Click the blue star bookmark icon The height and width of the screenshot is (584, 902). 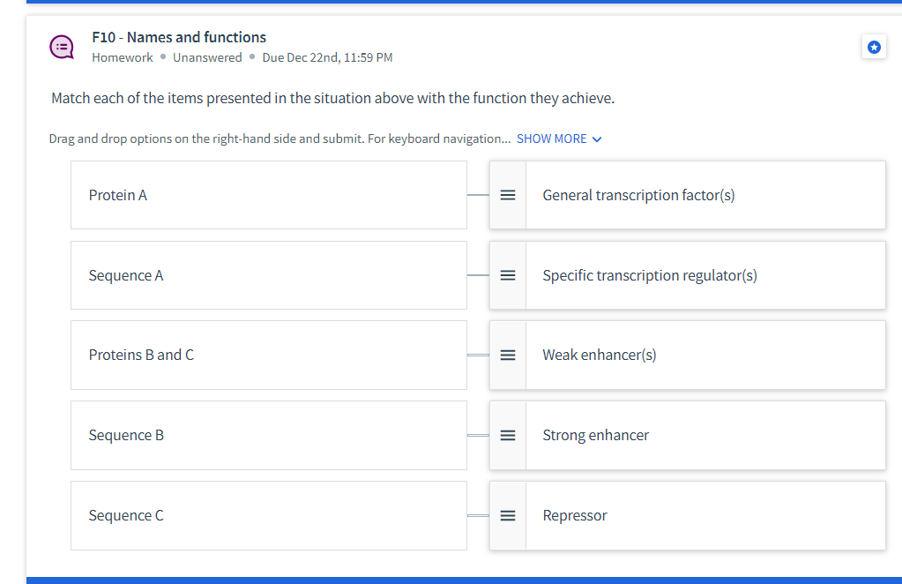[873, 48]
